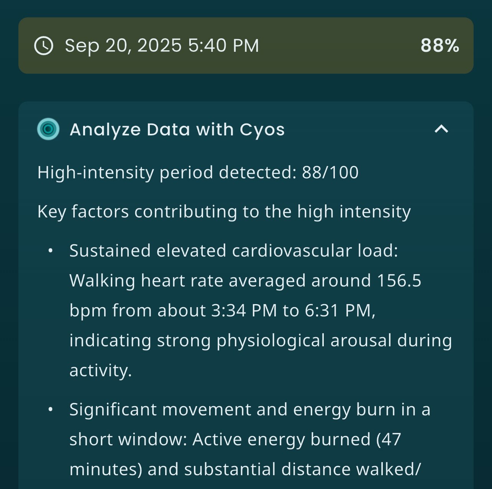The width and height of the screenshot is (492, 489).
Task: Select the Sep 20, 2025 5:40 PM timestamp
Action: pos(162,46)
